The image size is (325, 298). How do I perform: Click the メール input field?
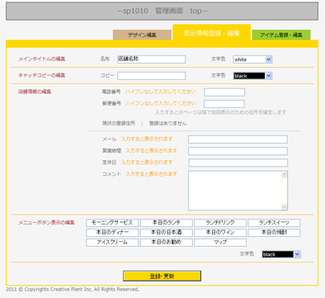click(x=238, y=140)
